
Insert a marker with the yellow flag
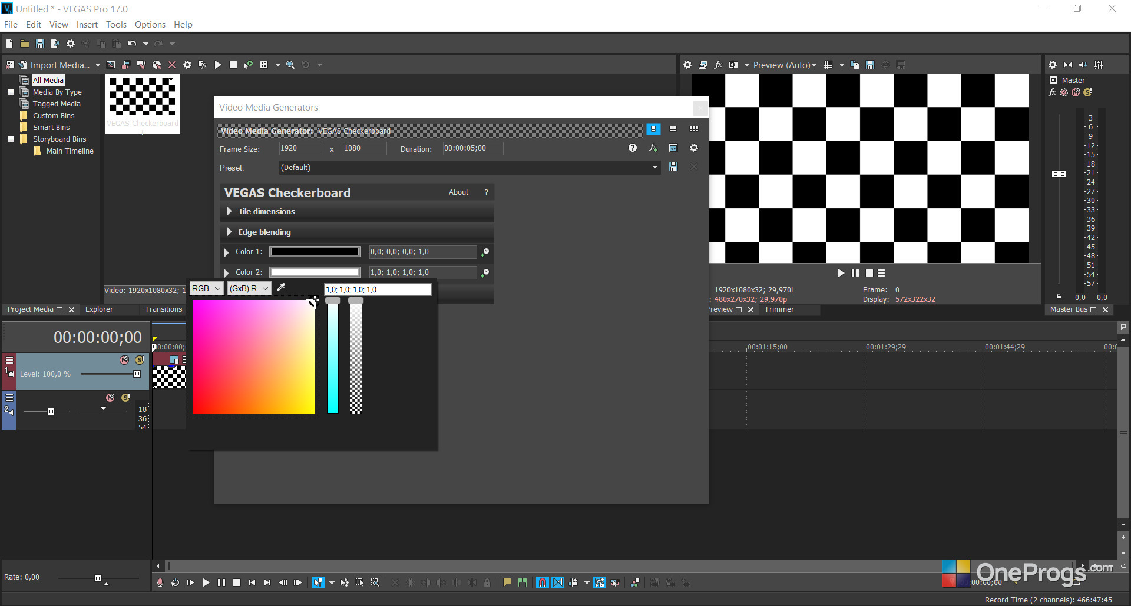coord(507,582)
